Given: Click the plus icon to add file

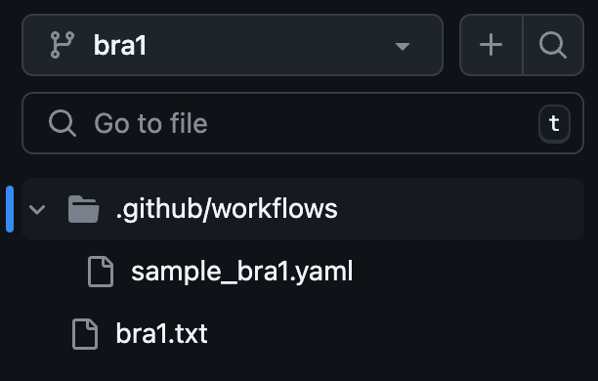Looking at the screenshot, I should [491, 45].
